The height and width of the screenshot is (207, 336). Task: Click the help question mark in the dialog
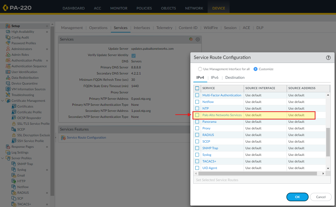328,57
